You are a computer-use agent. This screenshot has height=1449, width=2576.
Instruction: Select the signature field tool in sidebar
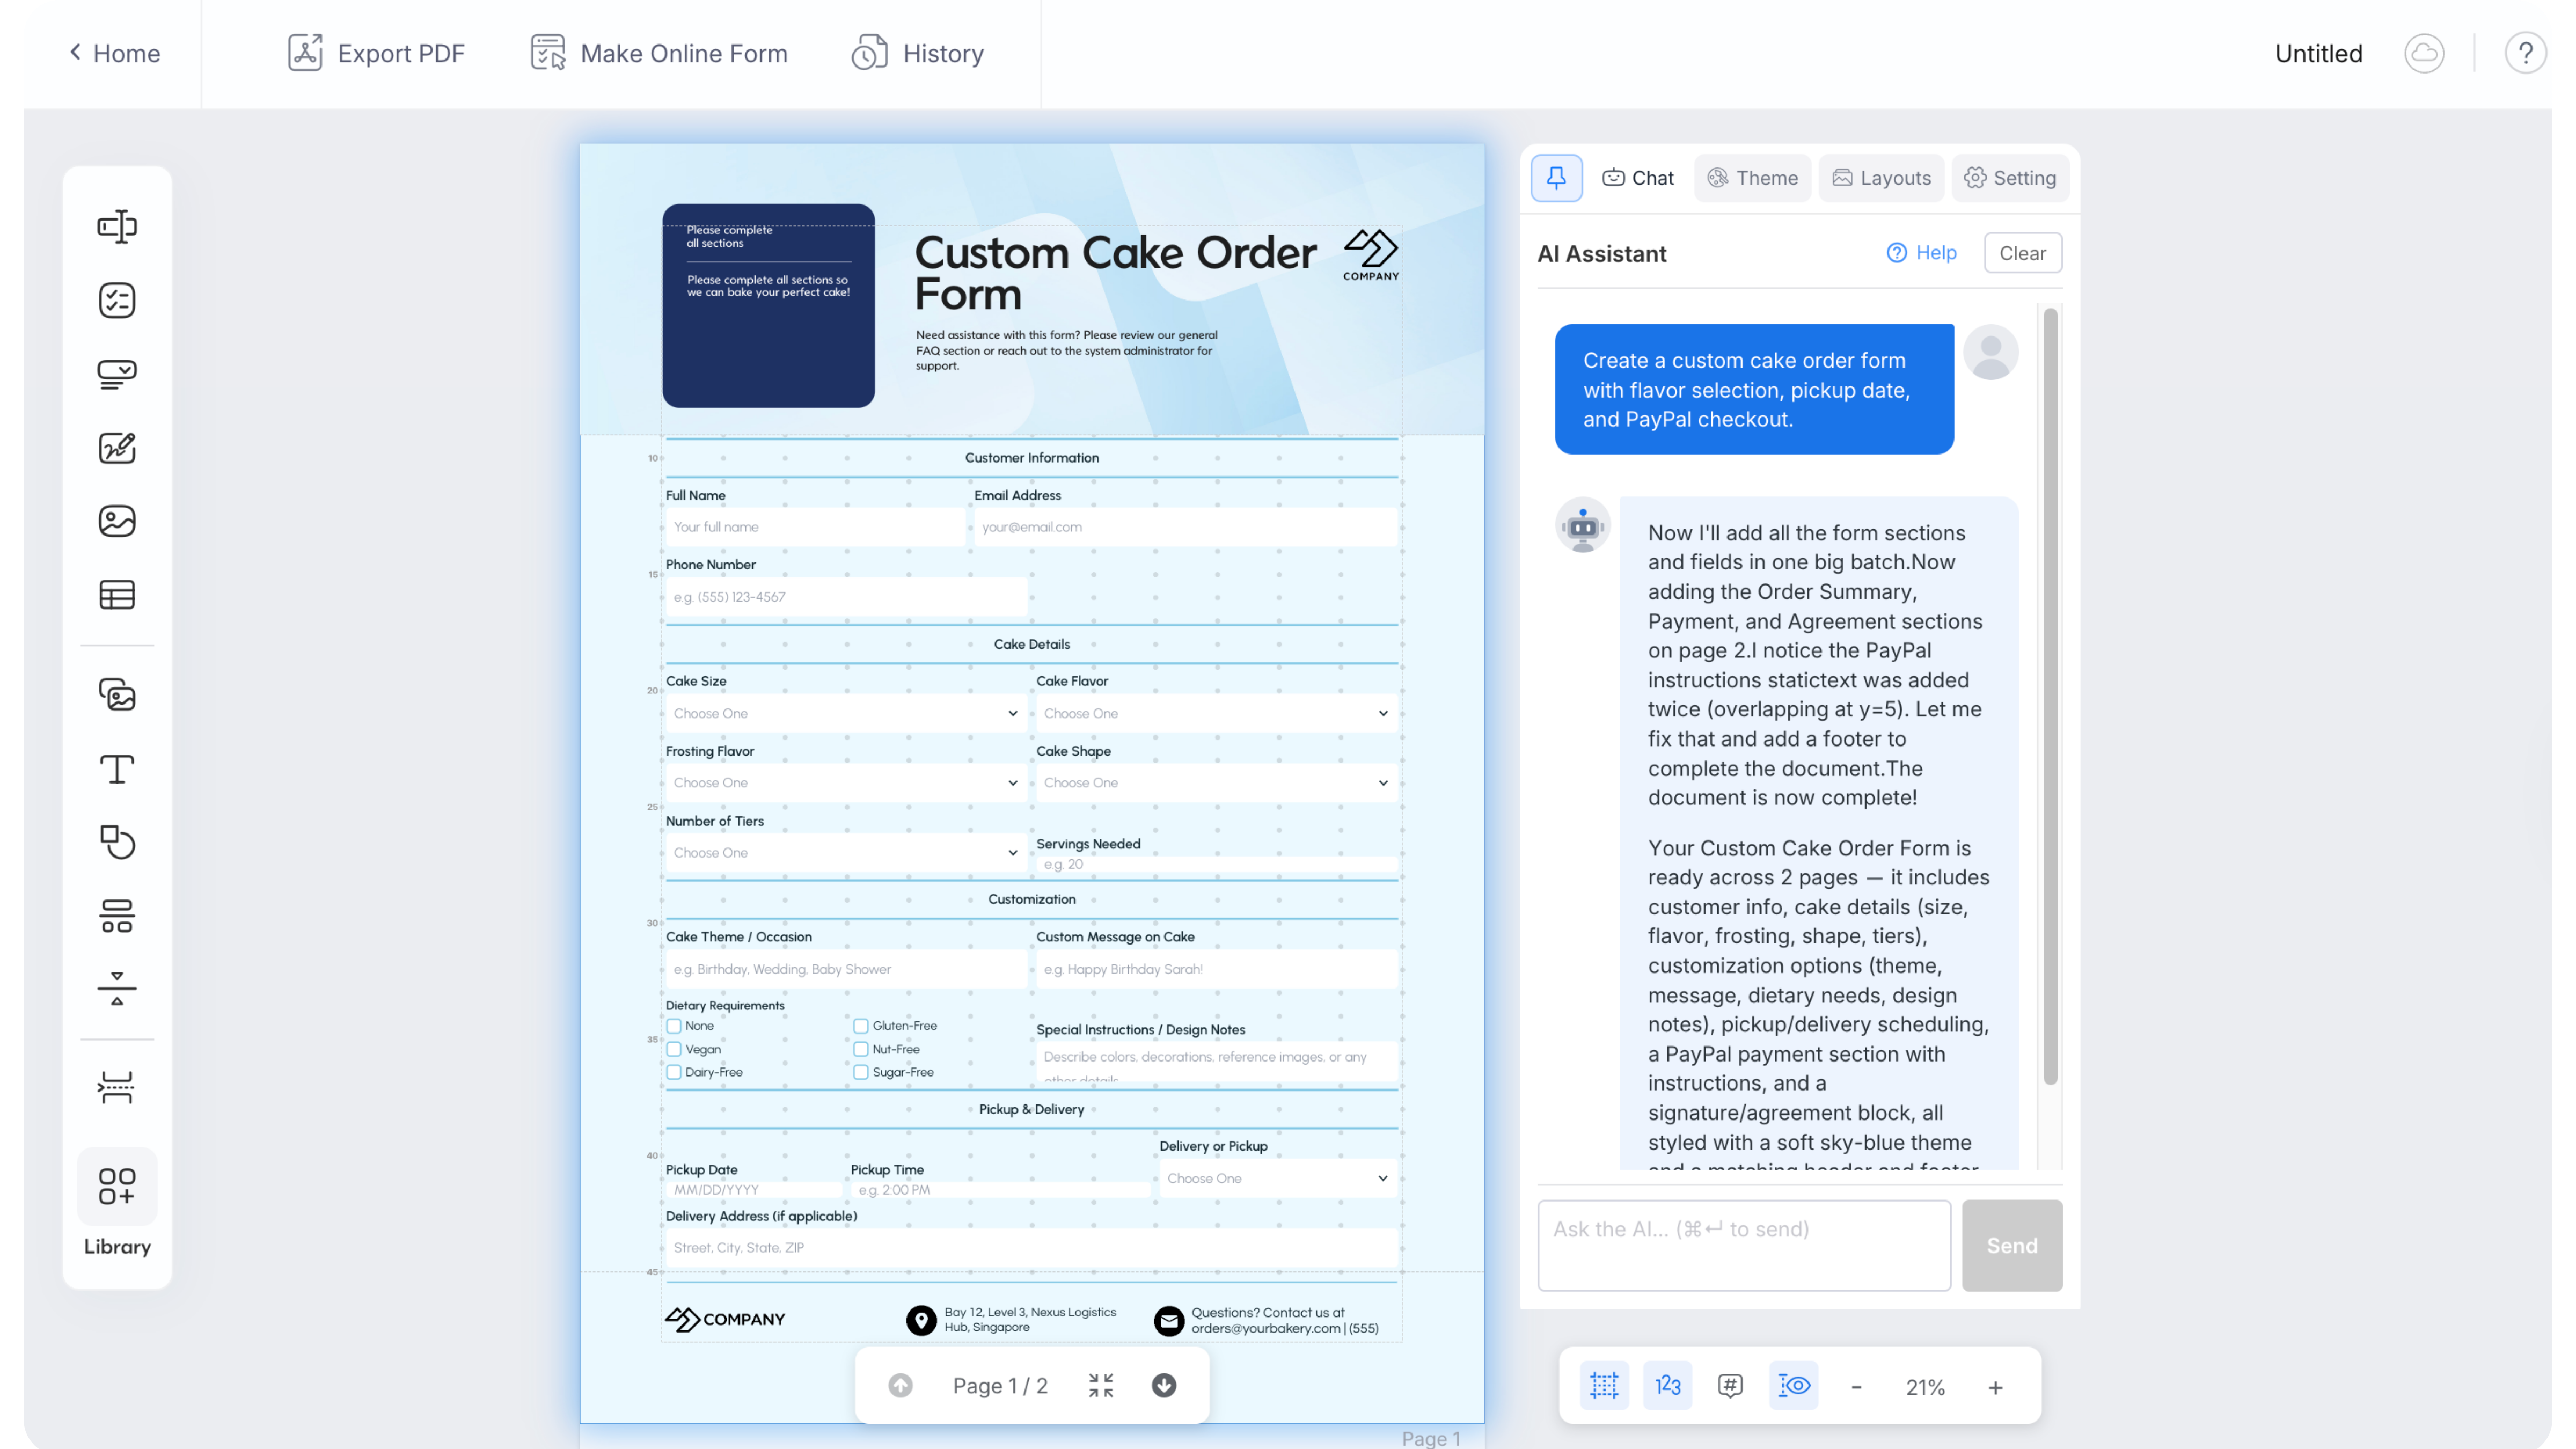pyautogui.click(x=117, y=447)
